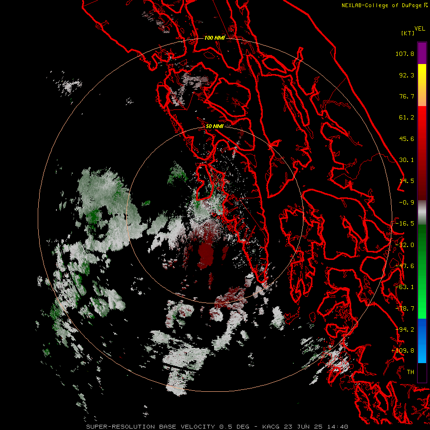Click the 92.3 velocity scale value
430x430 pixels.
[407, 75]
